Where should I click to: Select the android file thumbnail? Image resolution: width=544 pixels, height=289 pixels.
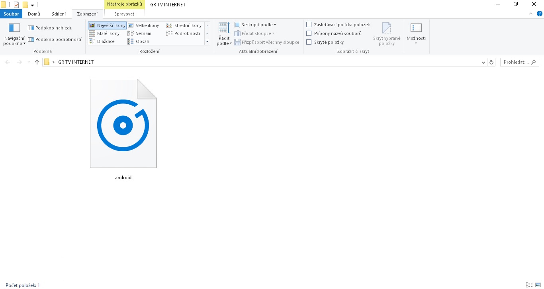[x=123, y=123]
